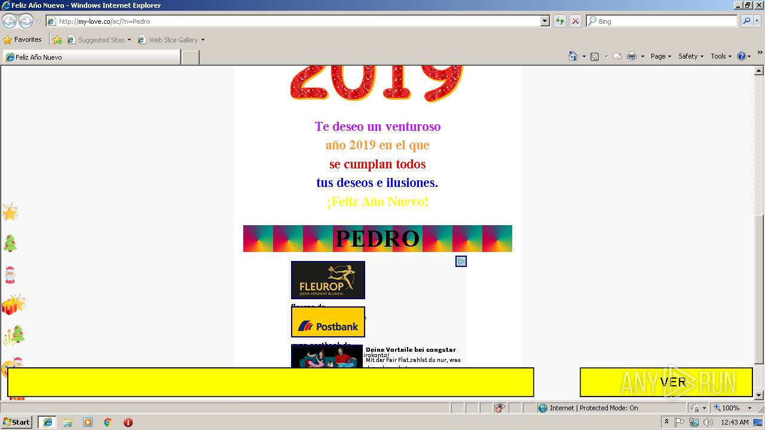Click the Postbank advertisement image
The height and width of the screenshot is (430, 765).
pos(328,322)
